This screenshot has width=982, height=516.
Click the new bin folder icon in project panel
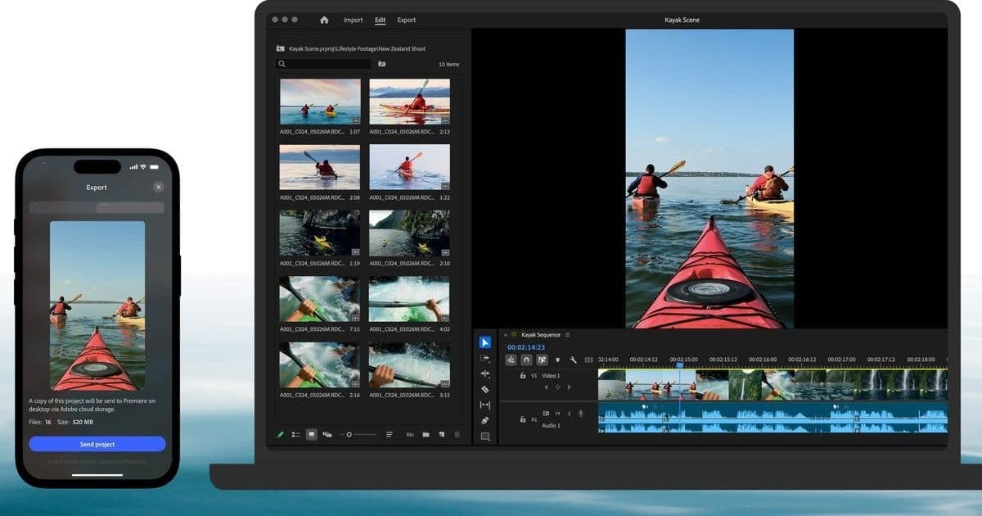(x=426, y=434)
